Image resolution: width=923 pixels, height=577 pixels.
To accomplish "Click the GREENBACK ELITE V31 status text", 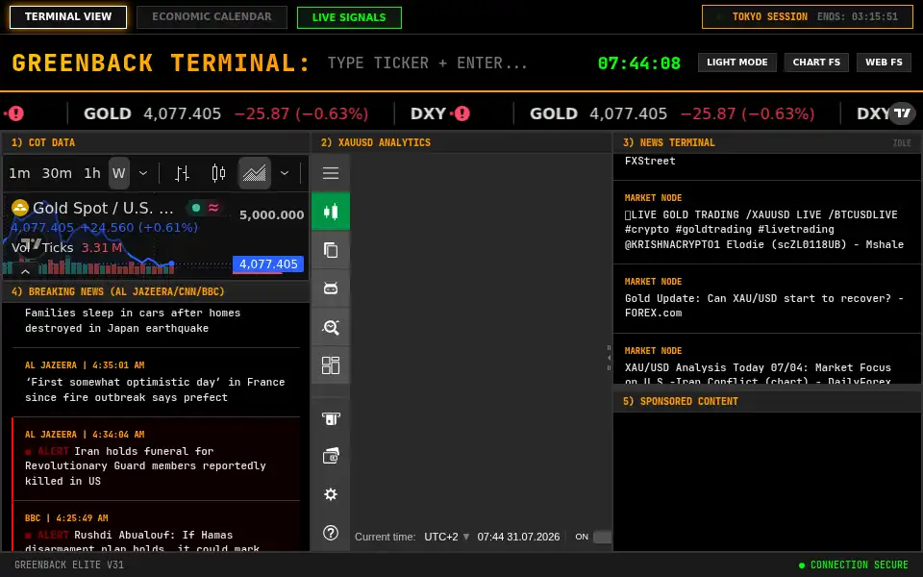I will coord(69,564).
